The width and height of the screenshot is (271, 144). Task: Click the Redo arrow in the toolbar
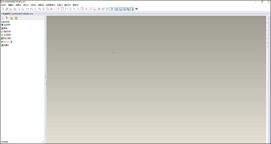[31, 9]
